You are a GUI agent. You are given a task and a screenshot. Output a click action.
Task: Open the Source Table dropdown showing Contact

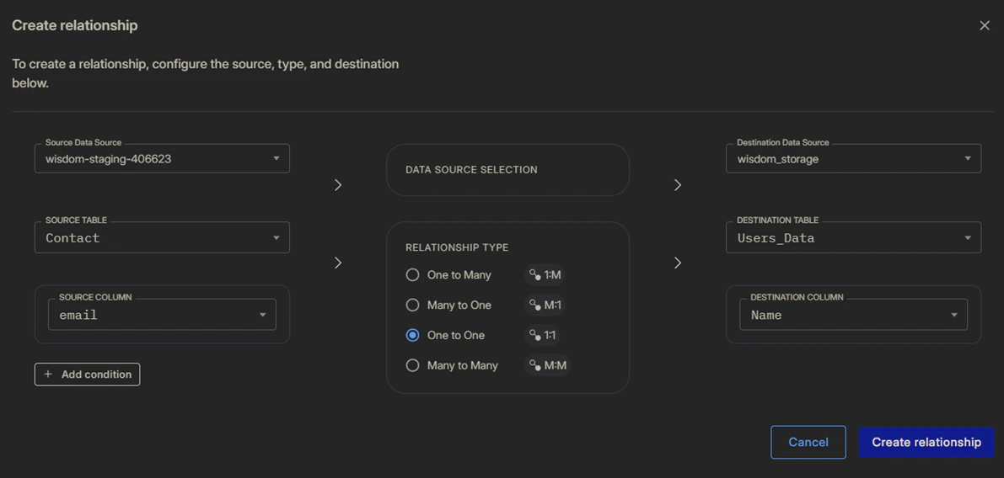click(162, 237)
